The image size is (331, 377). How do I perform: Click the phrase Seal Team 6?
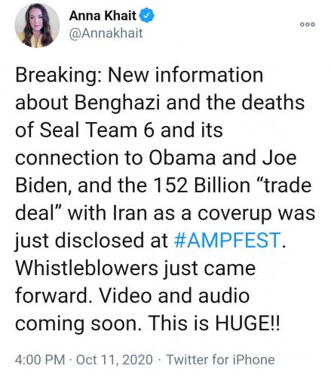click(x=97, y=130)
